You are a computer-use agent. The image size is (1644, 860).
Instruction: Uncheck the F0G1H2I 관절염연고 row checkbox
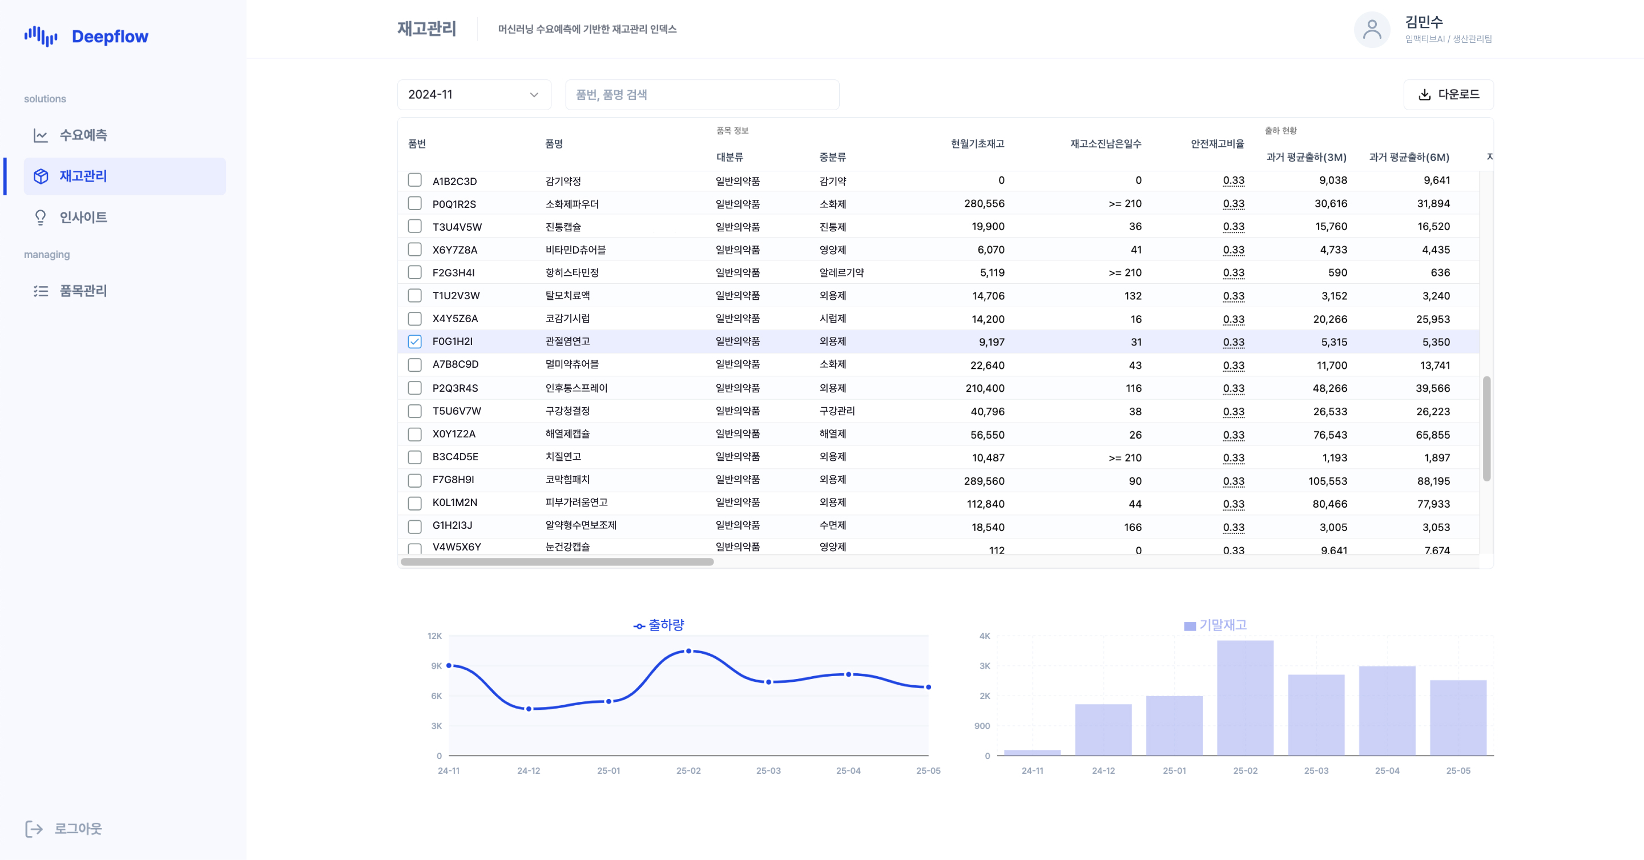(415, 341)
